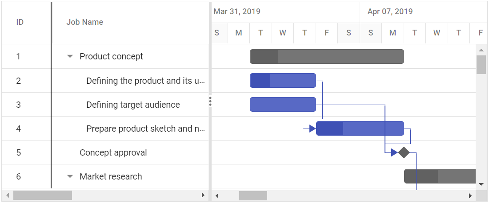The height and width of the screenshot is (203, 489).
Task: Collapse the Market research task group
Action: coord(70,176)
